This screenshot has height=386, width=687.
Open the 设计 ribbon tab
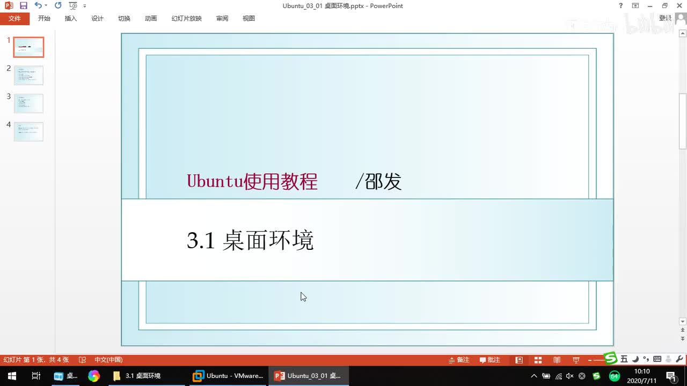[x=98, y=18]
